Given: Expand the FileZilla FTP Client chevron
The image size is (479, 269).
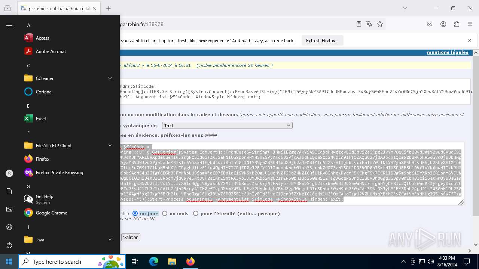Looking at the screenshot, I should pos(110,146).
